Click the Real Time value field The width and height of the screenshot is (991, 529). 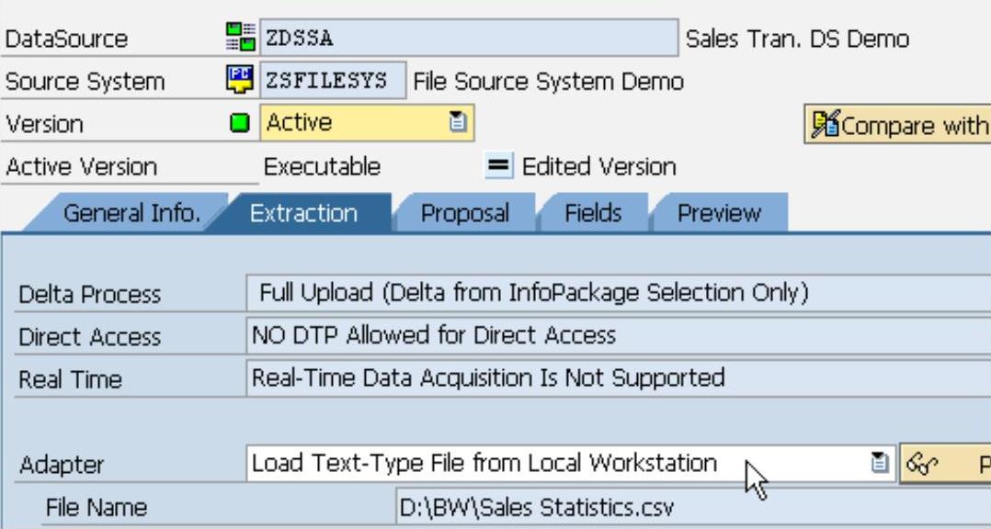coord(616,378)
